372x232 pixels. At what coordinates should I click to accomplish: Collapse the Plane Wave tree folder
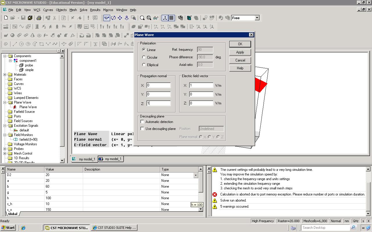tap(5, 102)
